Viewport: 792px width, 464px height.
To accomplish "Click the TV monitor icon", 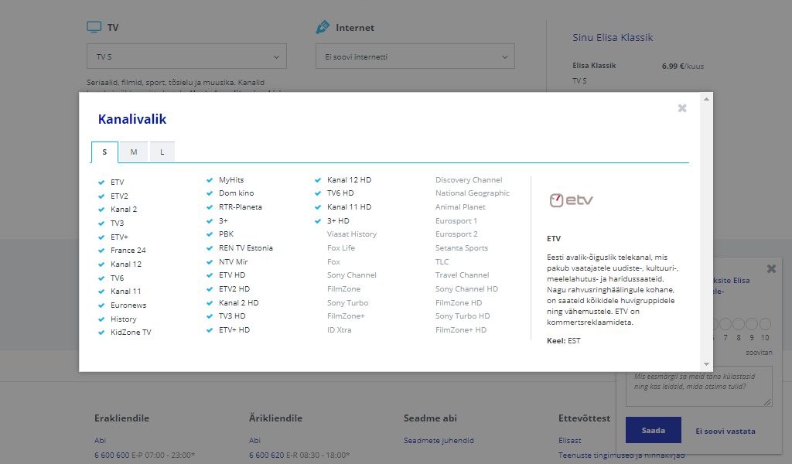I will pyautogui.click(x=94, y=27).
